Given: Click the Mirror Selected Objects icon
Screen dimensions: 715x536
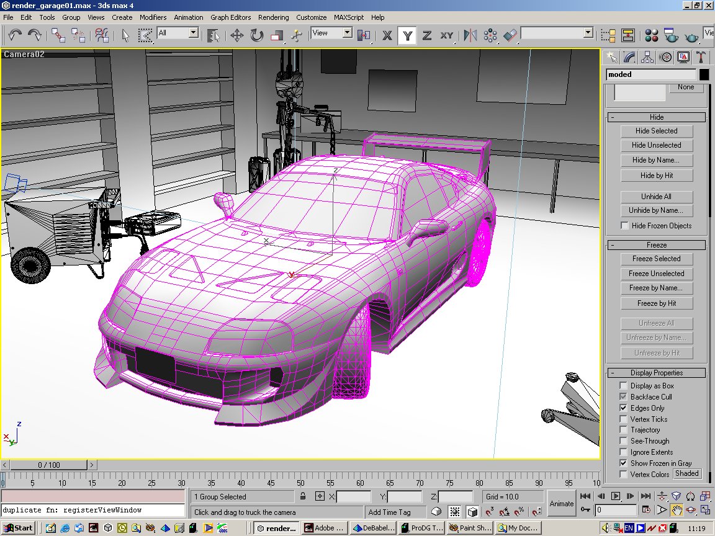Looking at the screenshot, I should 470,35.
